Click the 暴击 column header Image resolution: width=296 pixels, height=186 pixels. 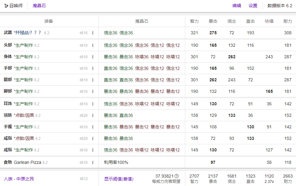[213, 21]
